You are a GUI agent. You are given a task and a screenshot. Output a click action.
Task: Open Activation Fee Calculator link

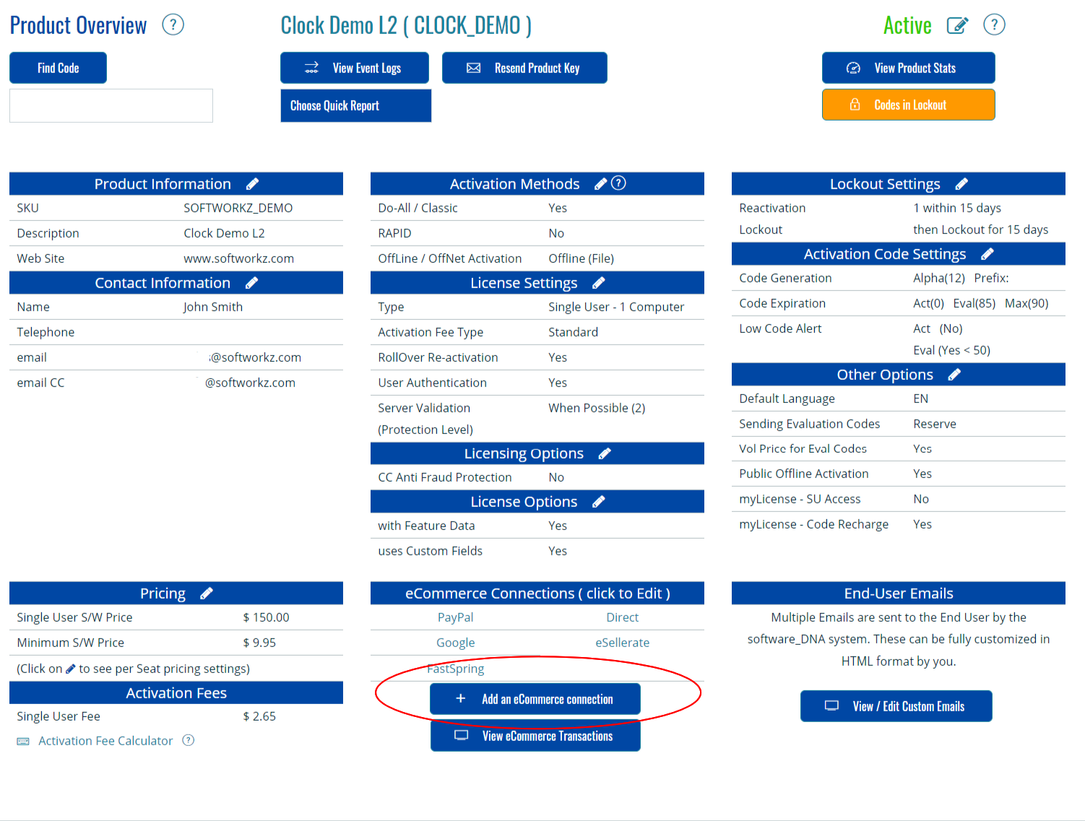[105, 741]
